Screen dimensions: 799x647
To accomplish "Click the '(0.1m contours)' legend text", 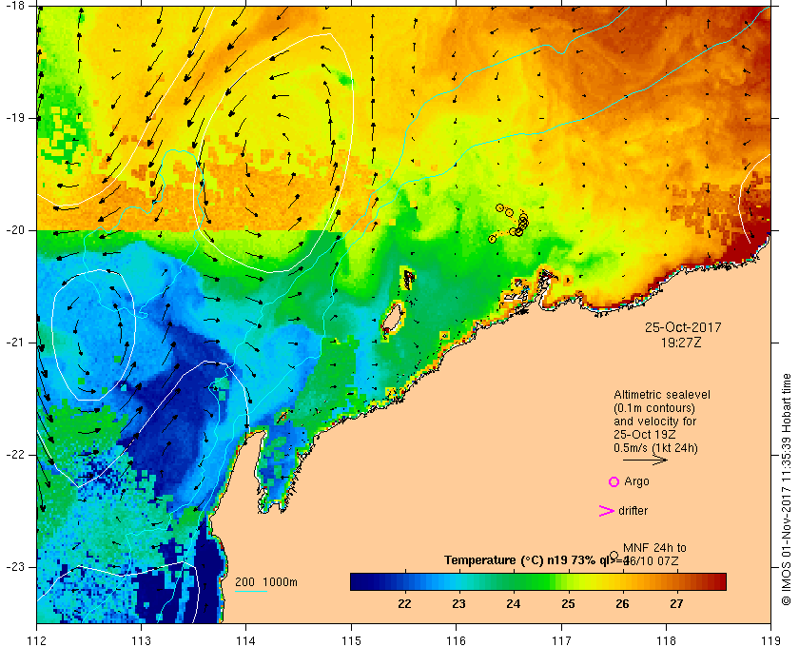I will click(653, 408).
